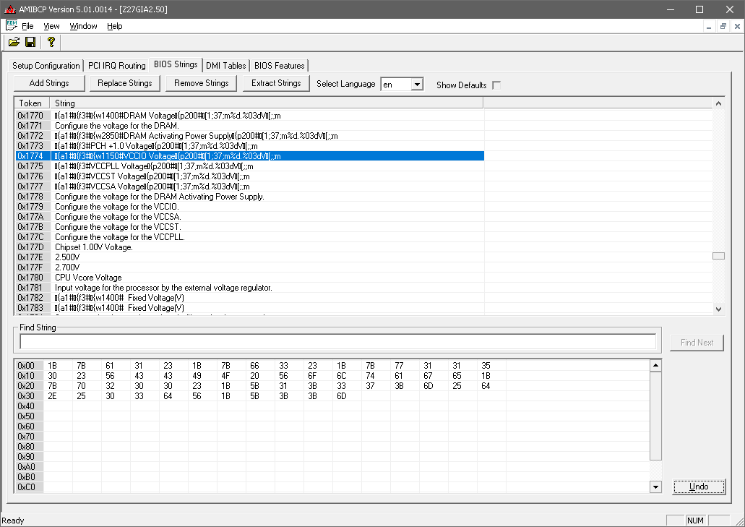The height and width of the screenshot is (527, 745).
Task: Select the 2.500V string row
Action: click(x=249, y=257)
